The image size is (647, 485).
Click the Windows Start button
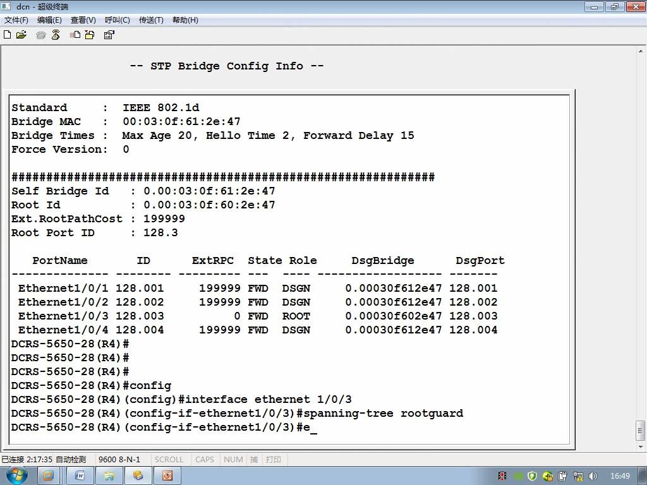pos(16,476)
